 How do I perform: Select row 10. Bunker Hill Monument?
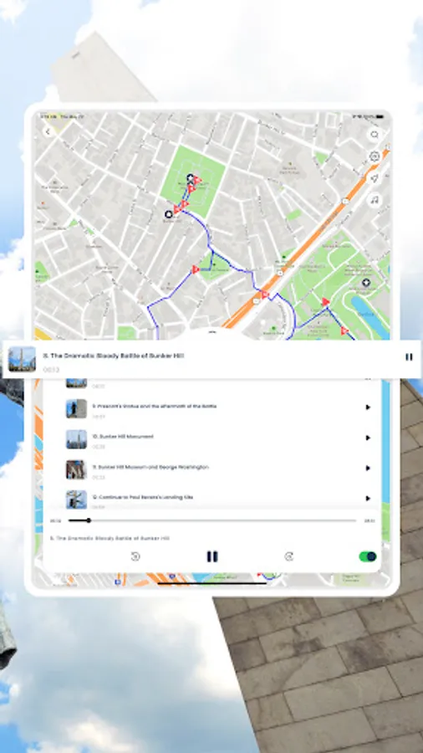coord(211,439)
